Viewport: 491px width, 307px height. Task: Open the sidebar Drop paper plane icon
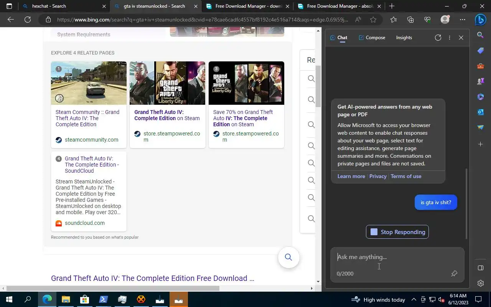(x=480, y=127)
